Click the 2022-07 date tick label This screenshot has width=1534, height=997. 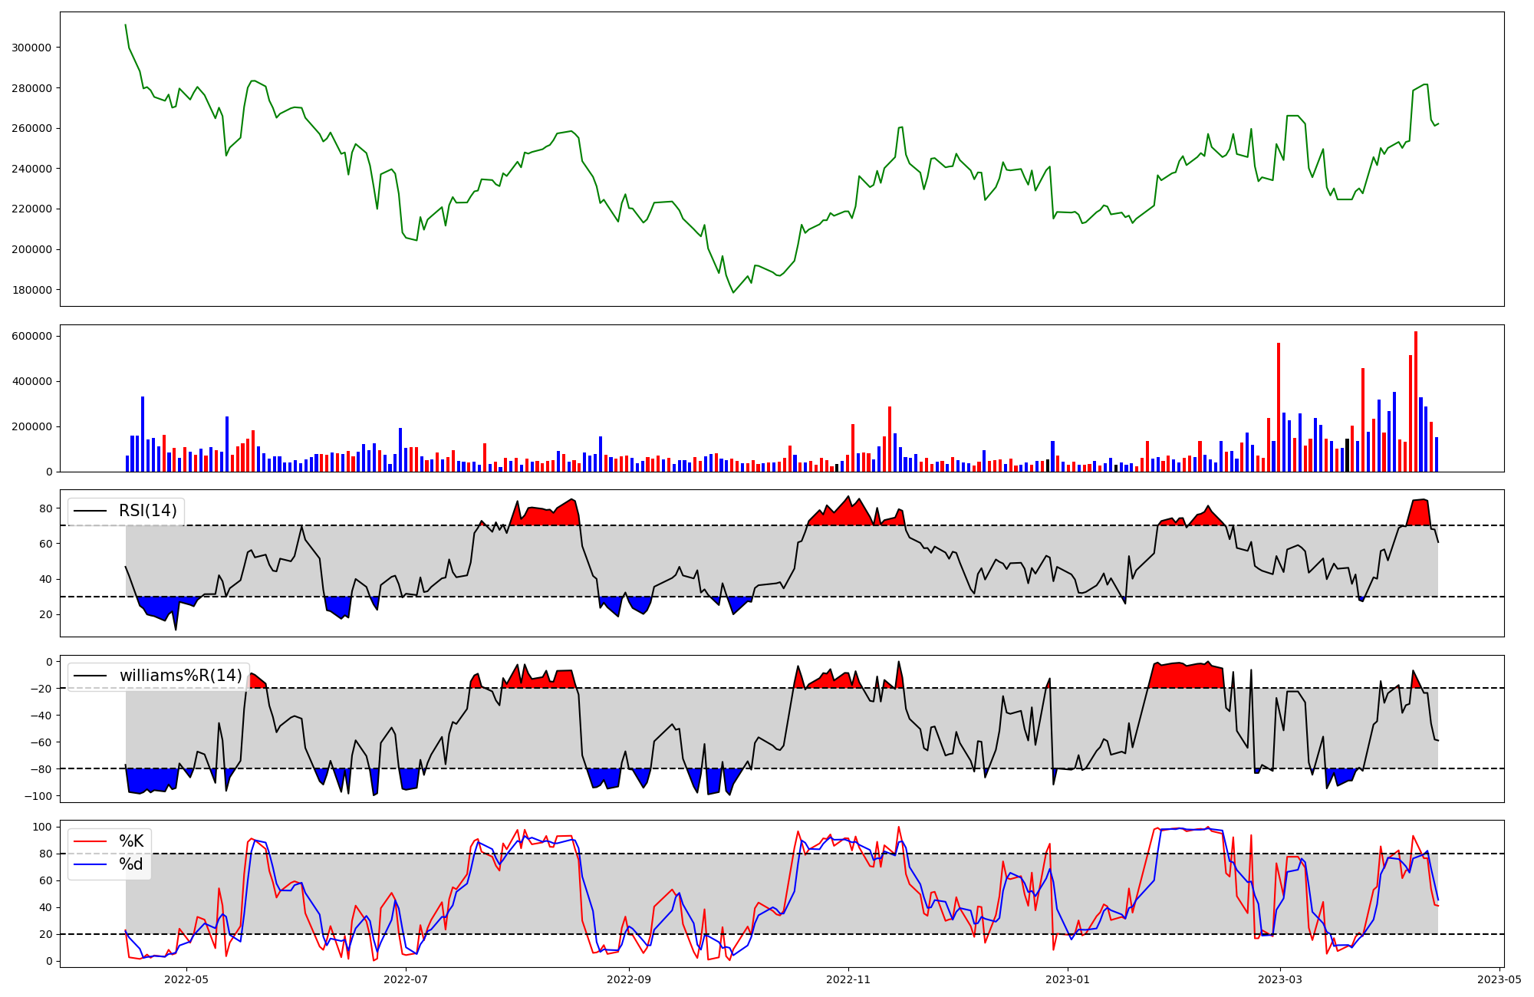(406, 979)
